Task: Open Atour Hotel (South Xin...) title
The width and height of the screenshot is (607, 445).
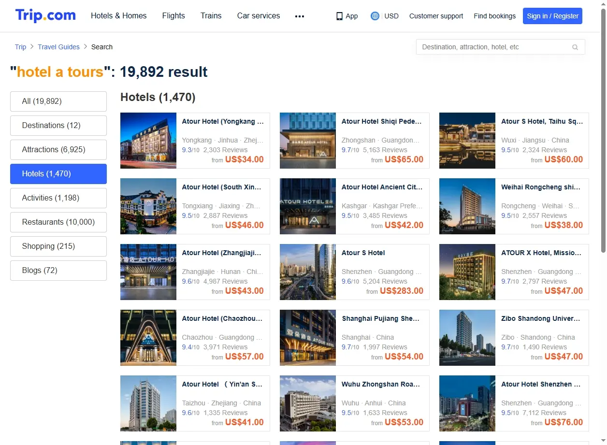Action: click(222, 187)
